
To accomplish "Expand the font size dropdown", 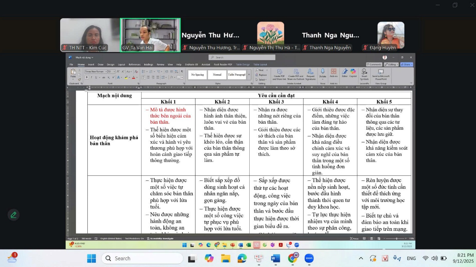I will 114,71.
